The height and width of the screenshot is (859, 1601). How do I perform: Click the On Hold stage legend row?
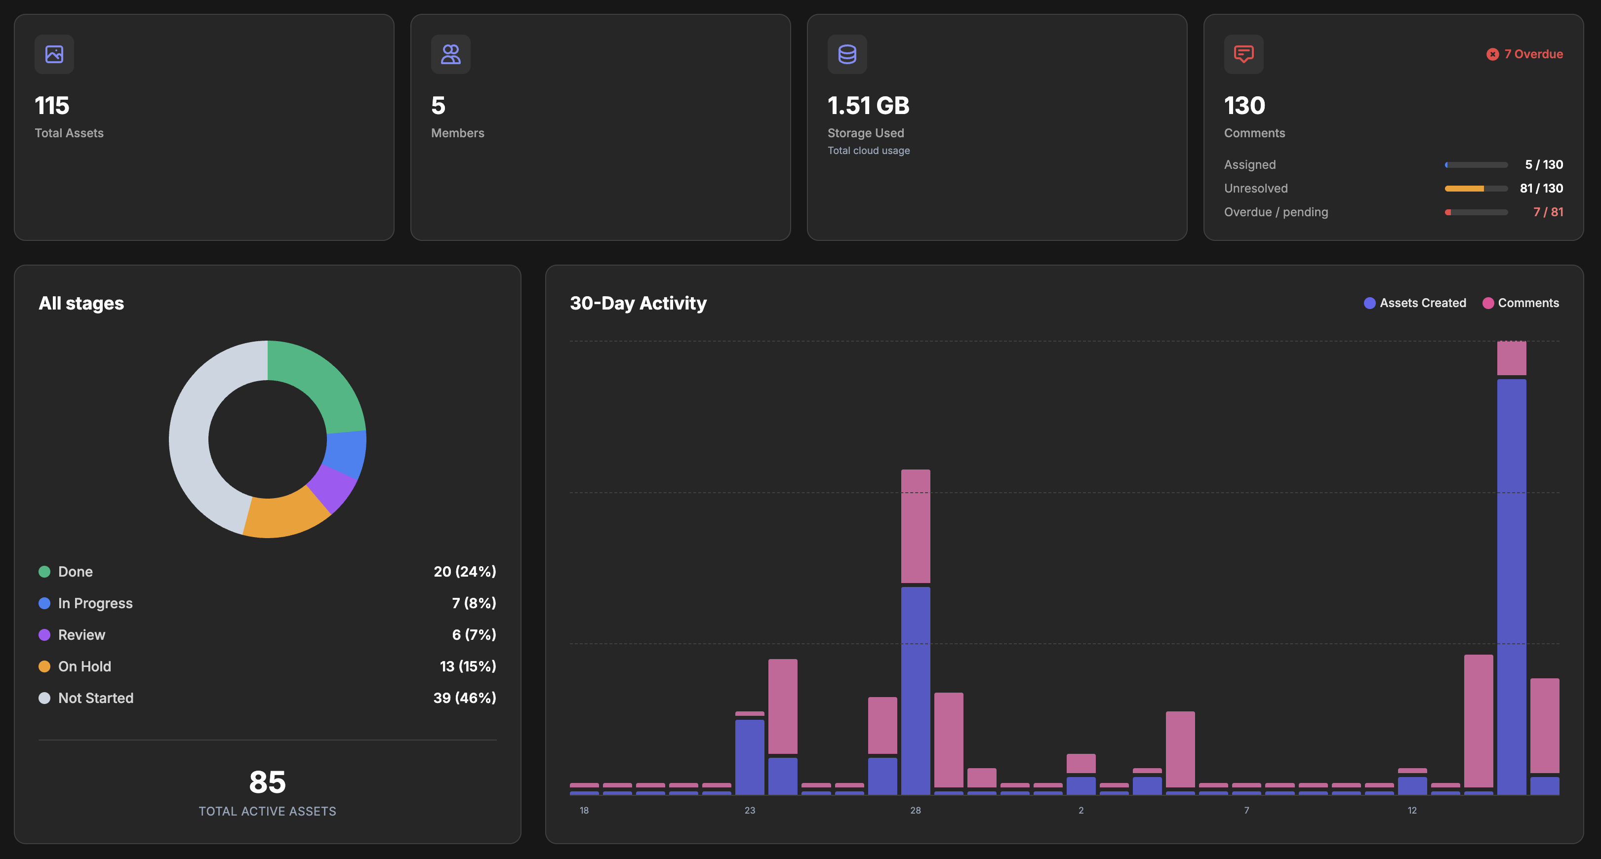point(84,666)
